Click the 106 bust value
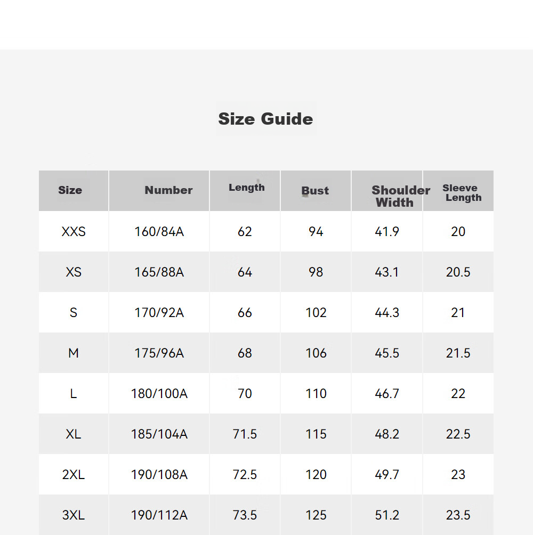This screenshot has width=533, height=535. point(316,353)
